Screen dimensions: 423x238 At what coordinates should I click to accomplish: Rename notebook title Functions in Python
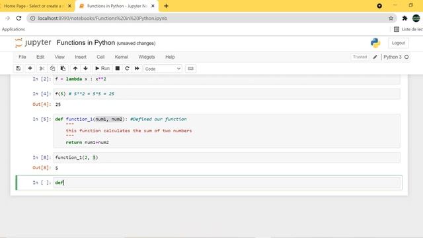coord(86,43)
